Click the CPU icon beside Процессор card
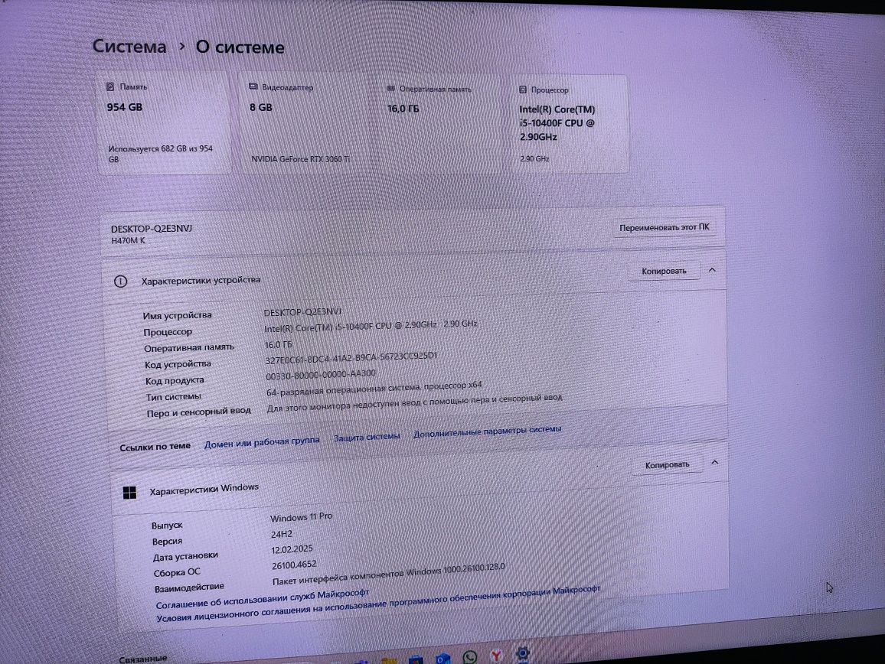 tap(523, 90)
